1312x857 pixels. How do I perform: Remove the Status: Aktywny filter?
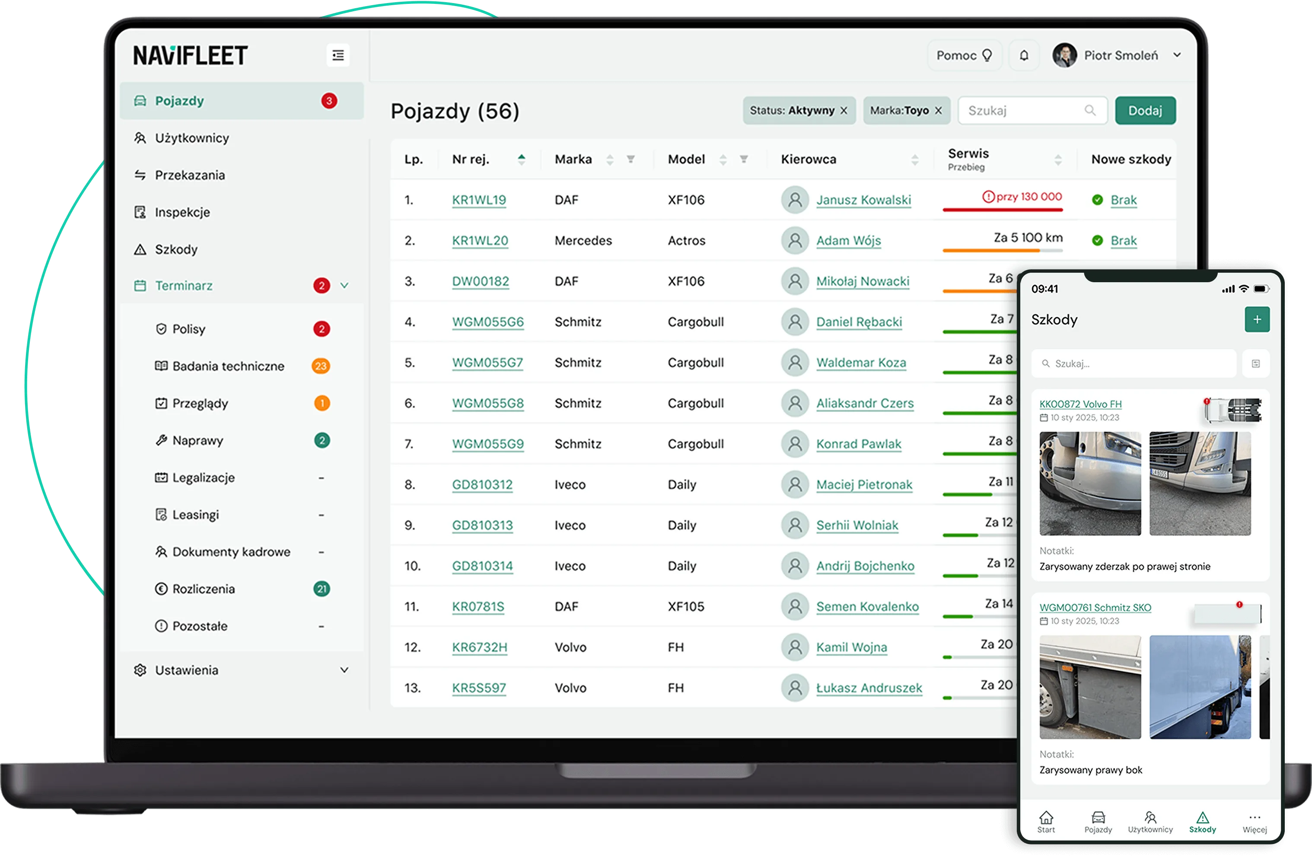pos(844,111)
